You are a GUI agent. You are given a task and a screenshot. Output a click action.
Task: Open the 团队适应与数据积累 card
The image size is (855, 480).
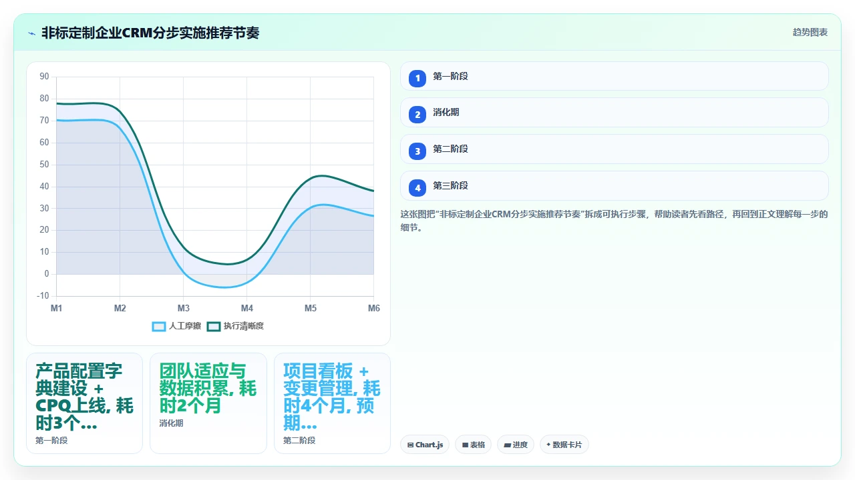tap(208, 403)
